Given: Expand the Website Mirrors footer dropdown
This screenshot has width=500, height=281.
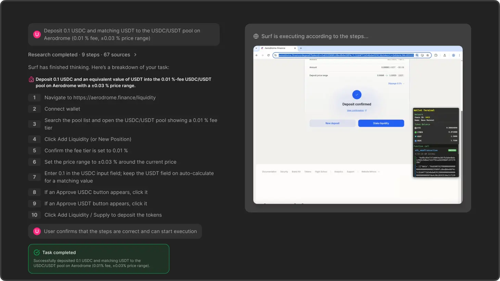Looking at the screenshot, I should (370, 172).
